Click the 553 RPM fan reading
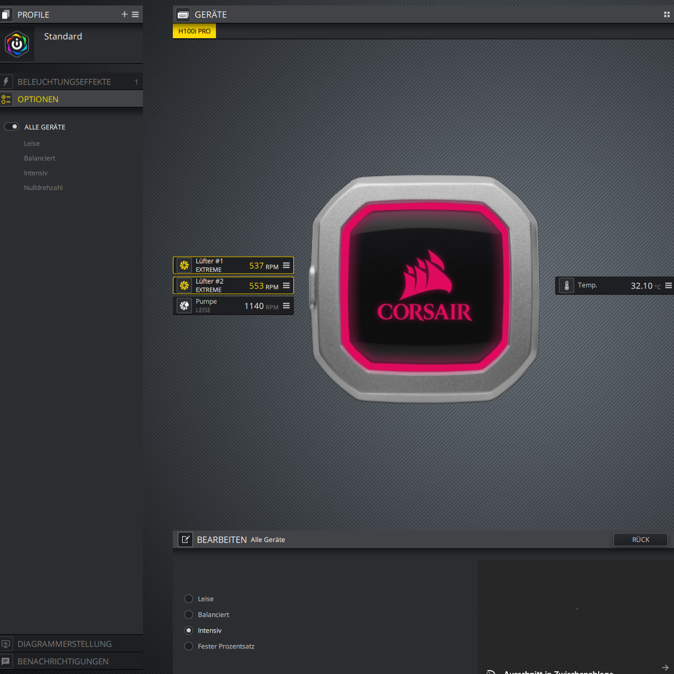This screenshot has width=674, height=674. pos(264,286)
